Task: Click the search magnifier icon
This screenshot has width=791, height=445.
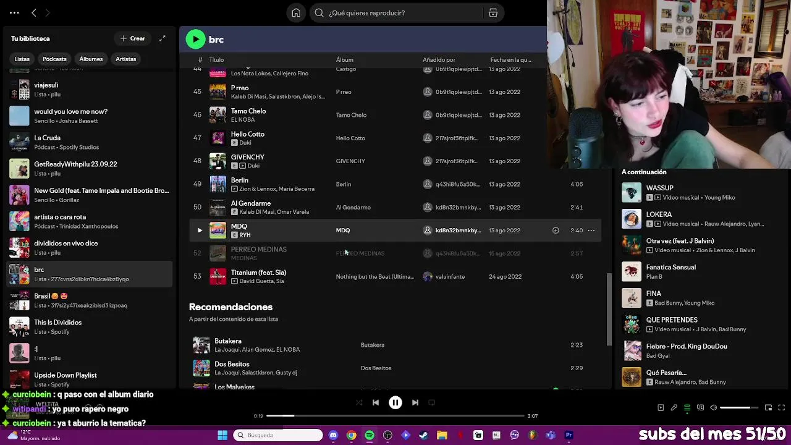Action: tap(319, 13)
